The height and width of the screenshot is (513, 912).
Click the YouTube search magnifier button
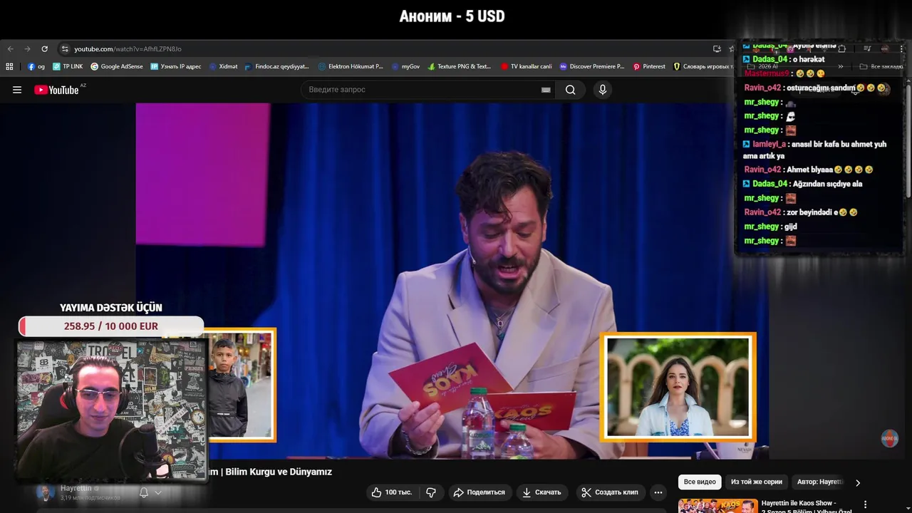(x=570, y=90)
